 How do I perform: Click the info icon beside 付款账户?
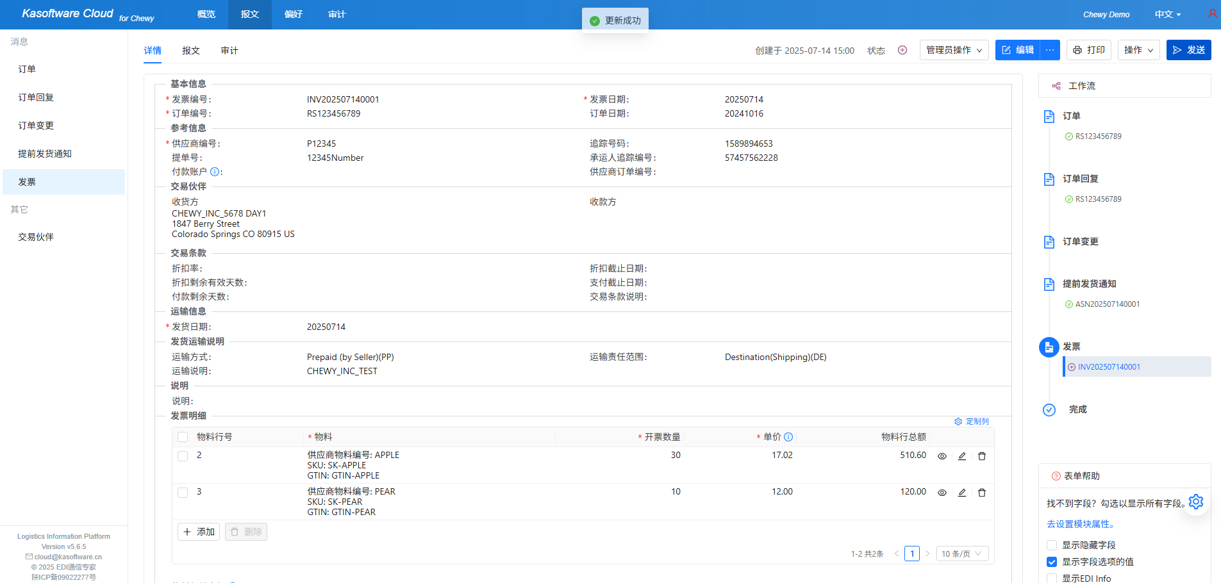tap(215, 172)
